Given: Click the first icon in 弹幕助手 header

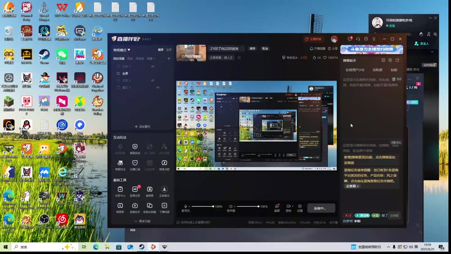Looking at the screenshot, I should click(x=383, y=60).
